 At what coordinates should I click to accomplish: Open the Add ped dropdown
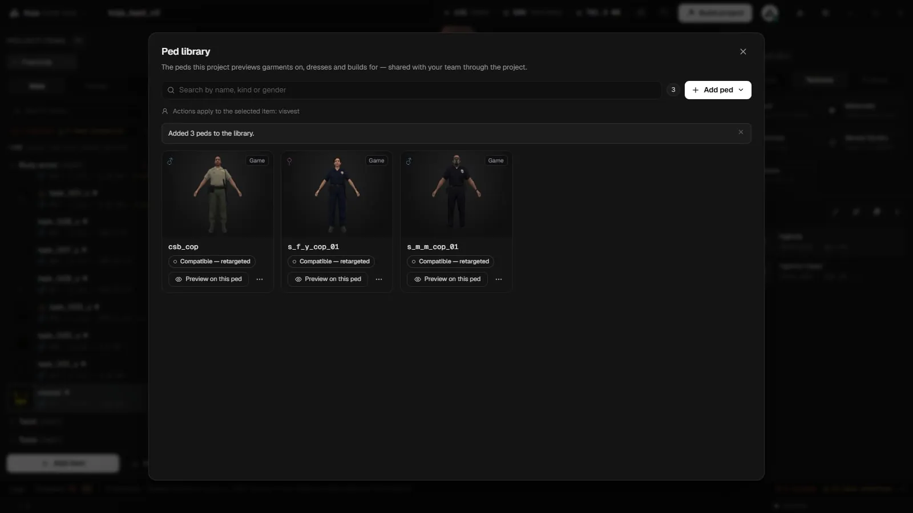[718, 90]
